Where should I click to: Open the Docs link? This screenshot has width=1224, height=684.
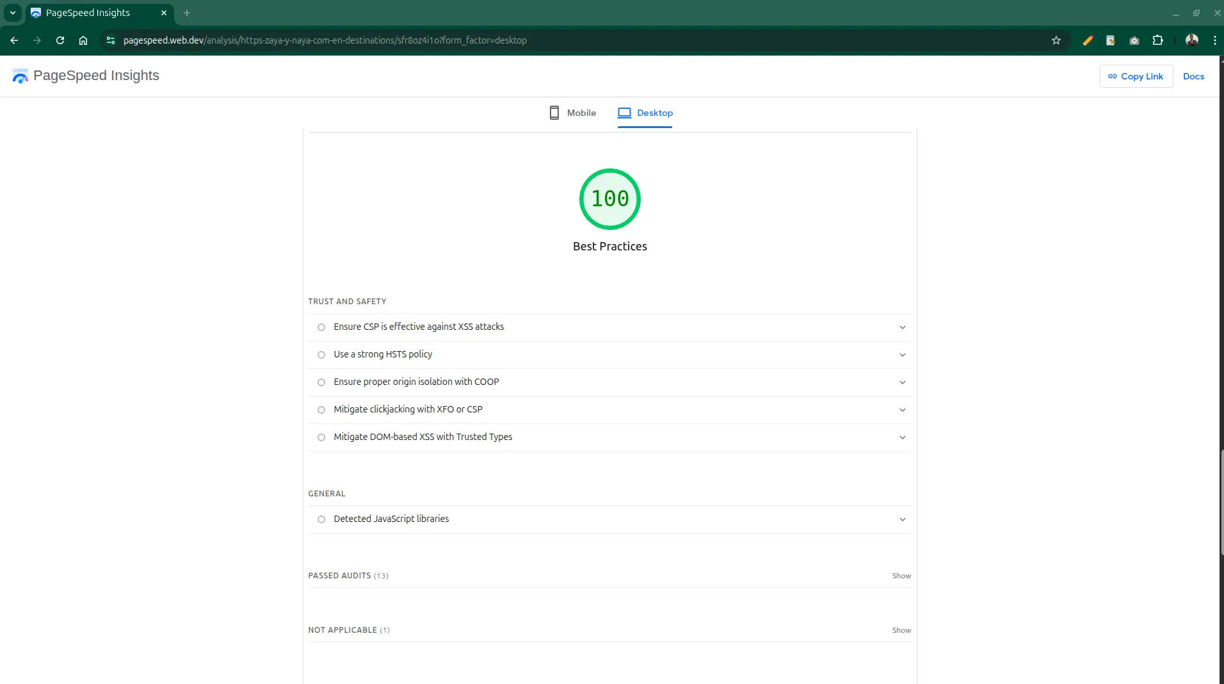click(1193, 76)
